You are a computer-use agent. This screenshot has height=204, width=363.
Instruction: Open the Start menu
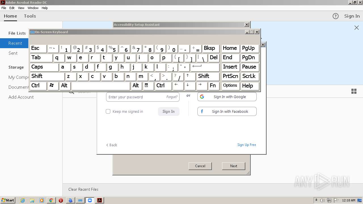point(8,200)
